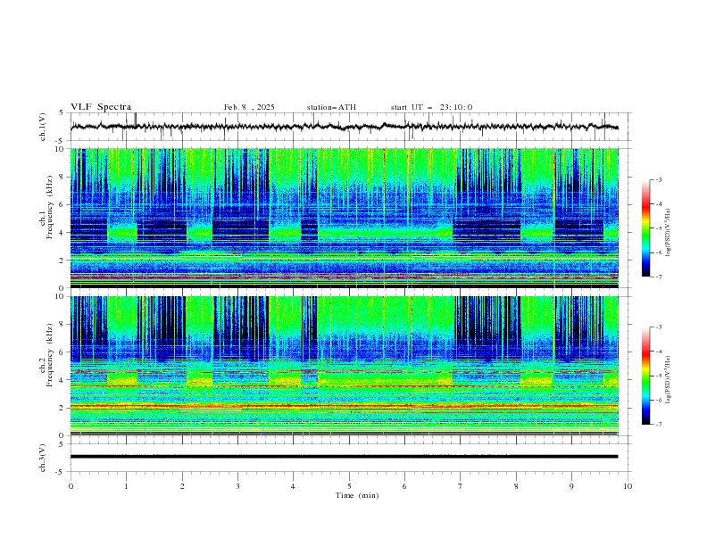Click time-axis tick label "5"

tap(349, 486)
